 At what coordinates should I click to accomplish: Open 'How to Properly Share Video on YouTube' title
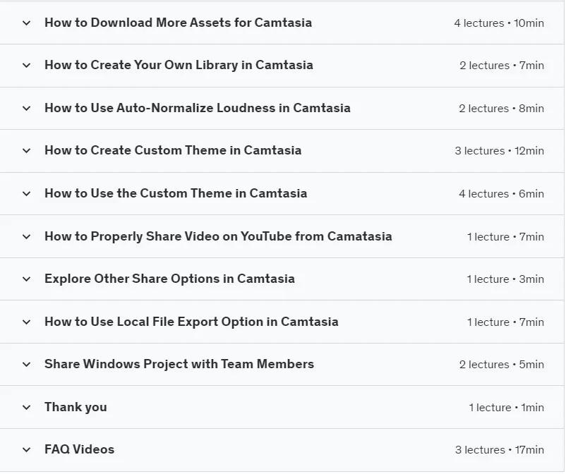click(218, 236)
